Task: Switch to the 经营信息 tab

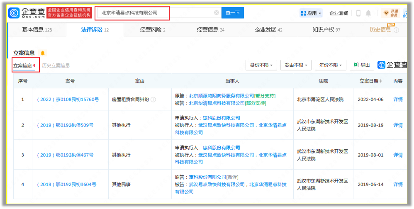Action: click(x=210, y=30)
